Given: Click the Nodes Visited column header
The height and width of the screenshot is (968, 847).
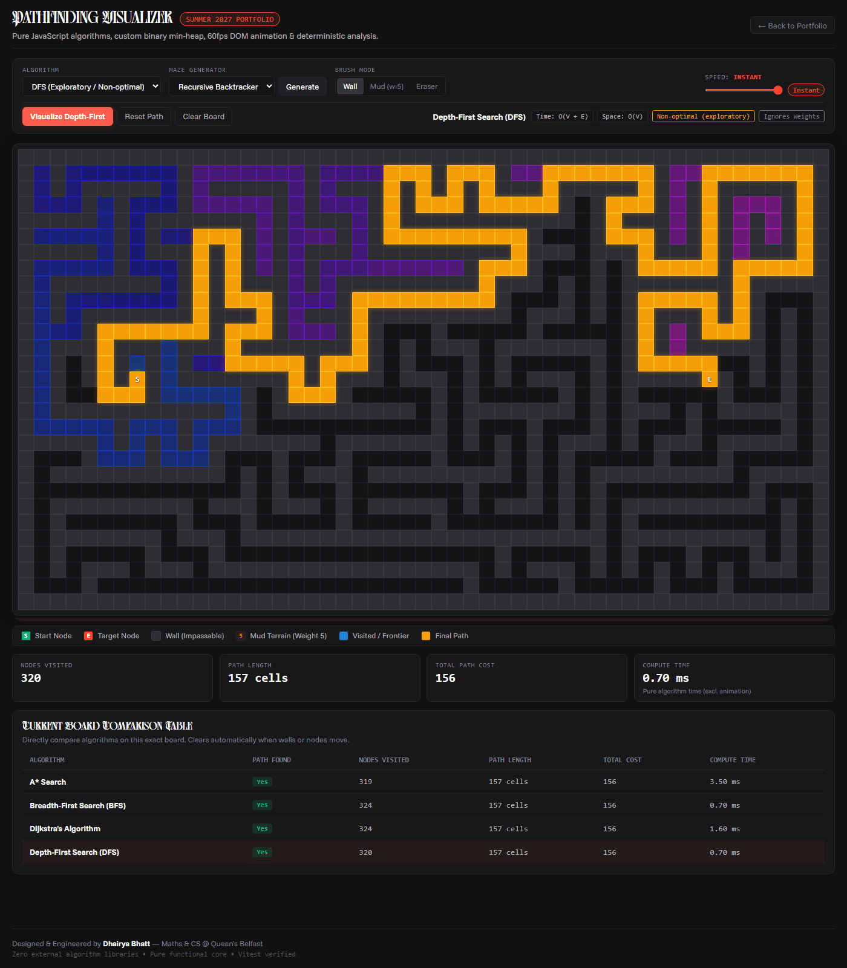Looking at the screenshot, I should click(x=384, y=760).
